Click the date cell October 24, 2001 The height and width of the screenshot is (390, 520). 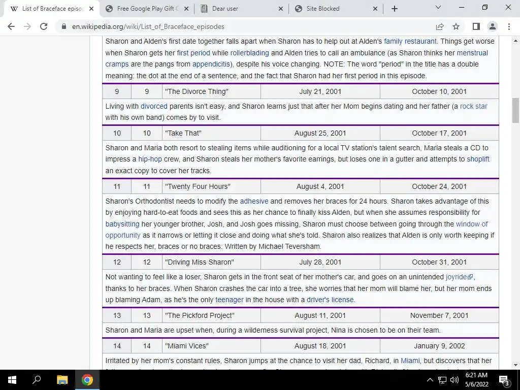click(439, 186)
